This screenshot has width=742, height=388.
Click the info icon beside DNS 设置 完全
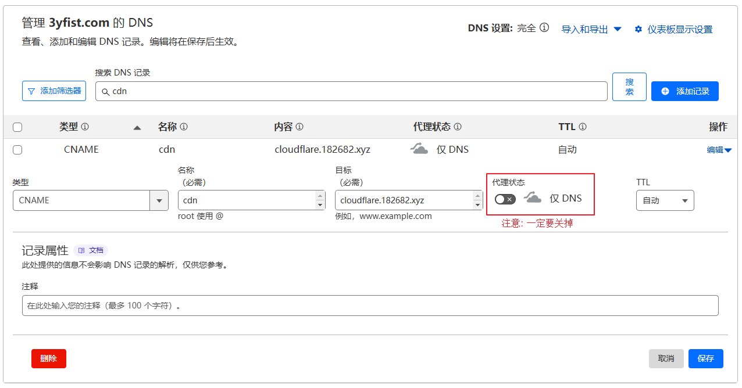click(544, 28)
